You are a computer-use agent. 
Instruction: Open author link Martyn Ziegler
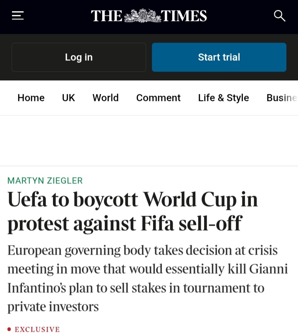tap(45, 181)
